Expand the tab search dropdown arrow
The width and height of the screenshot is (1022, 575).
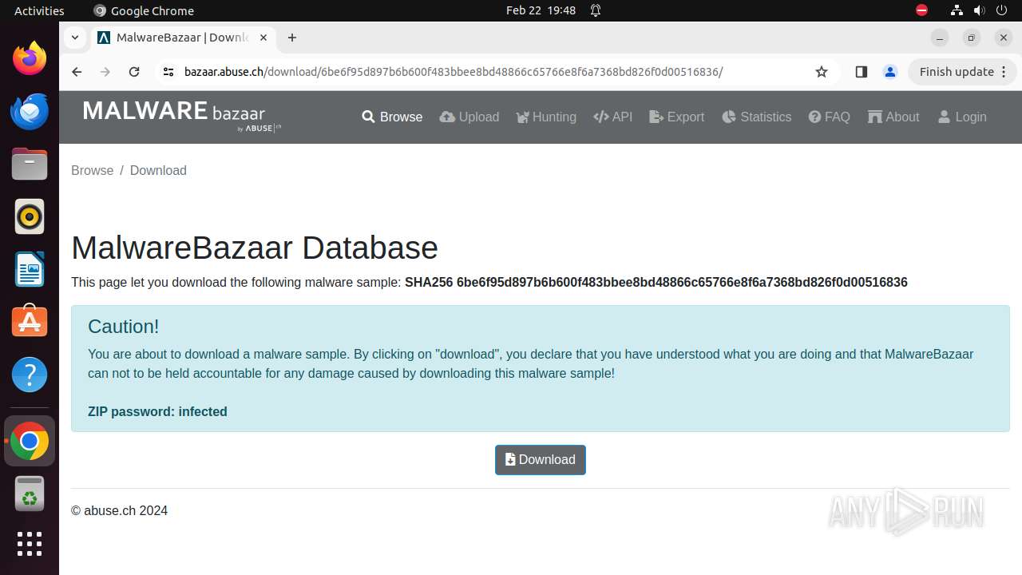pyautogui.click(x=74, y=38)
